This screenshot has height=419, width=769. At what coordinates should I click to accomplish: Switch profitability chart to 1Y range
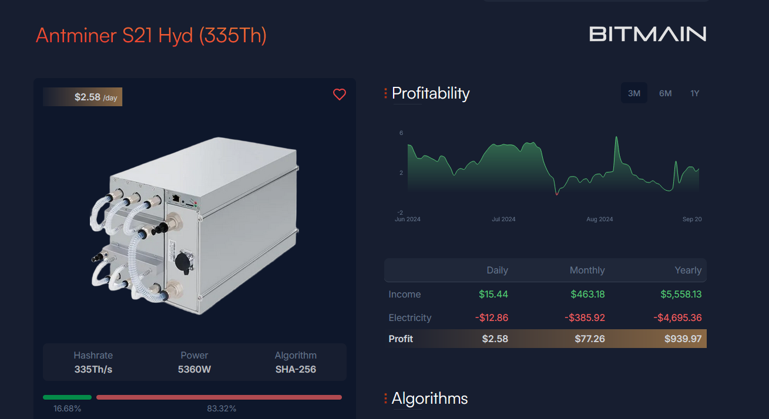695,93
